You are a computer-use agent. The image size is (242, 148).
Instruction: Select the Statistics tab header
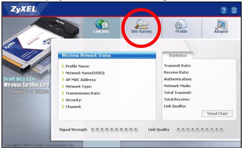pos(177,55)
